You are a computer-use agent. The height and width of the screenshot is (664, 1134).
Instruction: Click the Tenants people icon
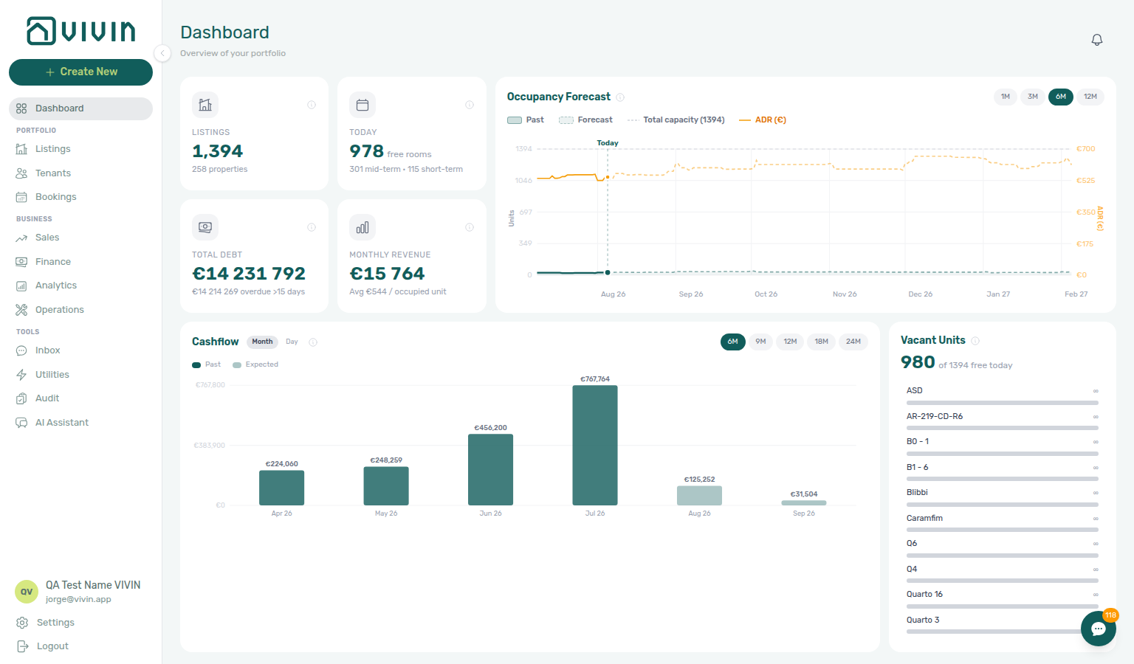21,173
